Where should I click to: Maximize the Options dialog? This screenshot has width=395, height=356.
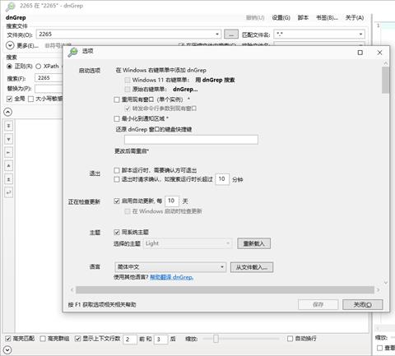[x=360, y=53]
